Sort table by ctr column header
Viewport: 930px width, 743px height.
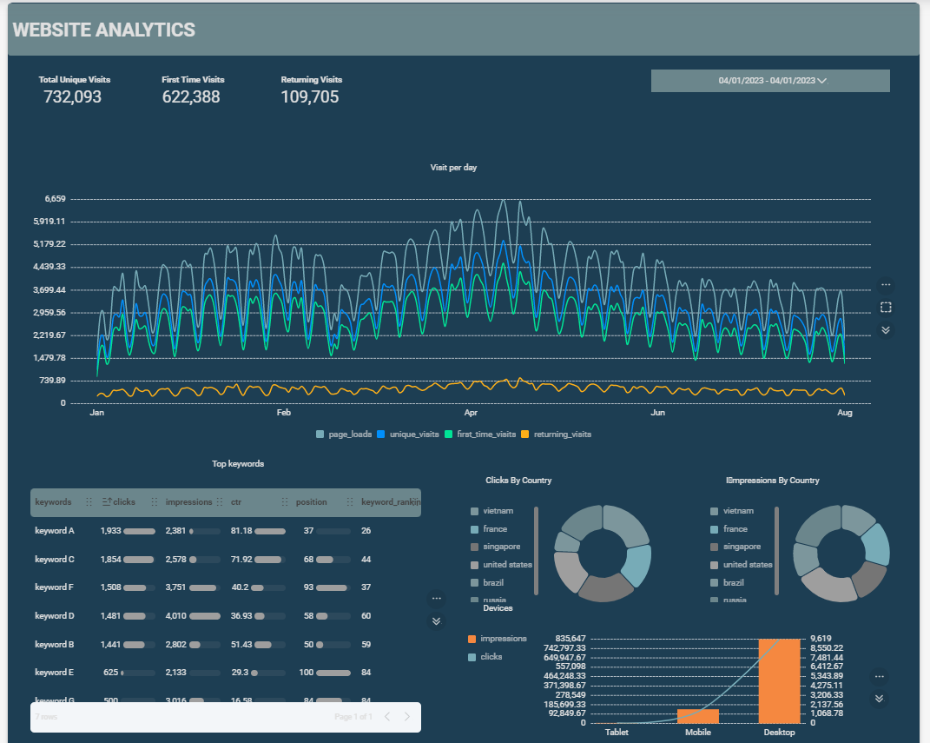point(236,502)
